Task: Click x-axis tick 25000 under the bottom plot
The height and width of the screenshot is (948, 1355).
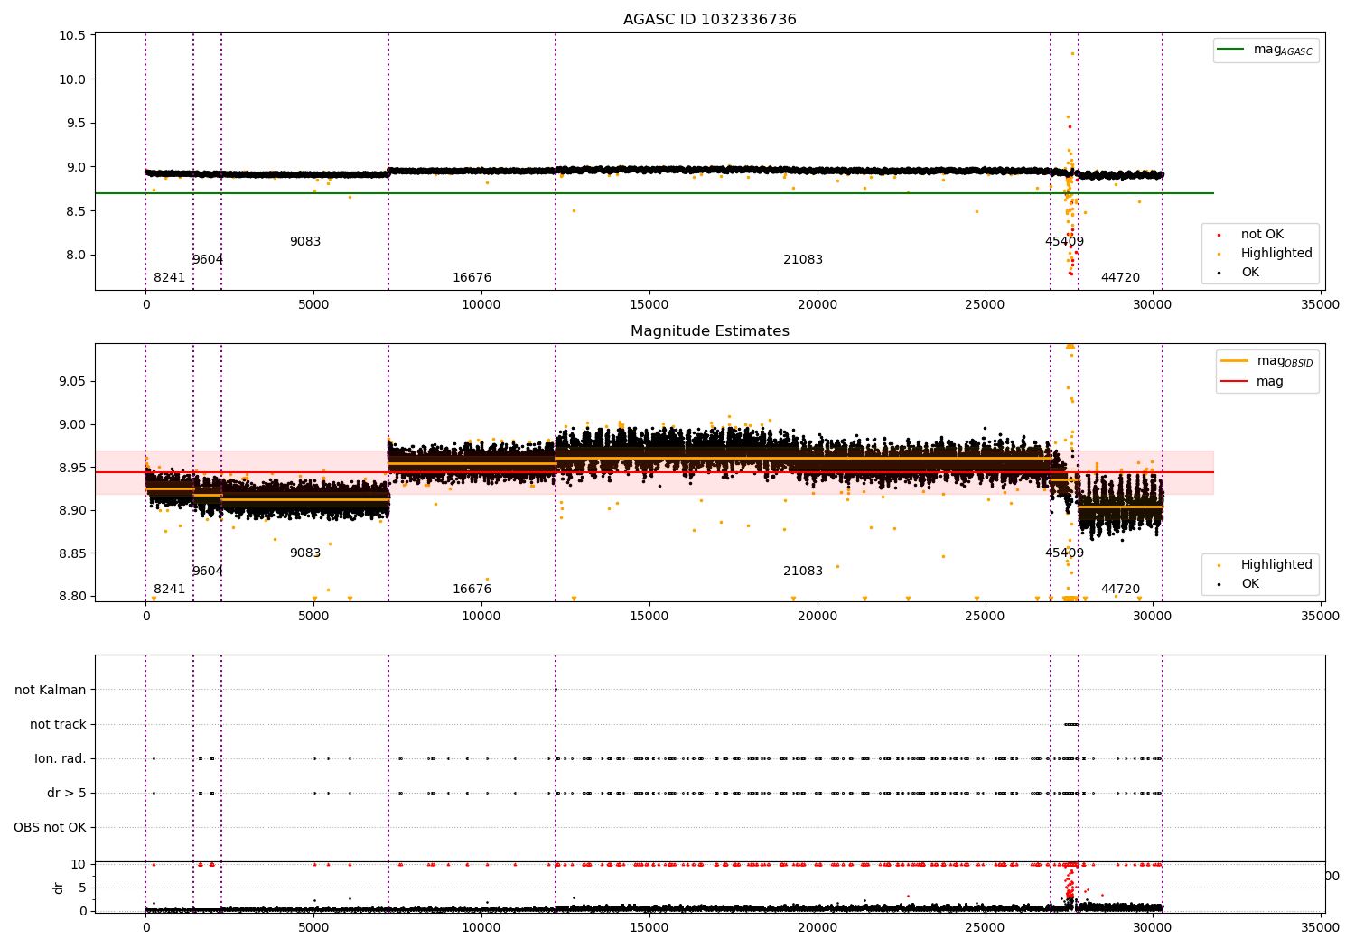Action: [x=985, y=927]
